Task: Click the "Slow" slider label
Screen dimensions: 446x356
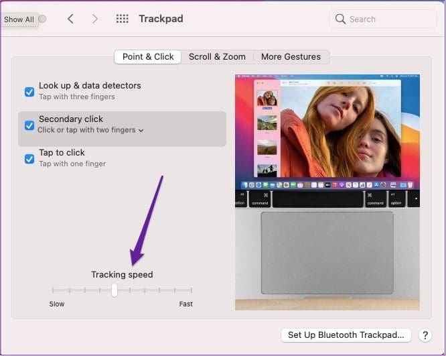Action: point(57,304)
